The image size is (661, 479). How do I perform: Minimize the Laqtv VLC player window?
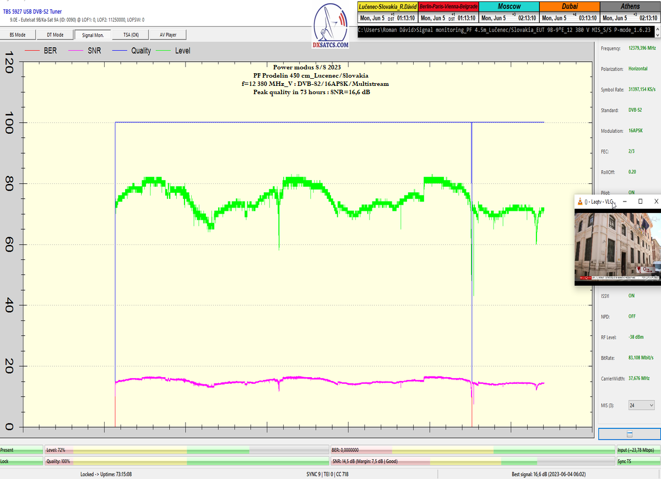(624, 202)
